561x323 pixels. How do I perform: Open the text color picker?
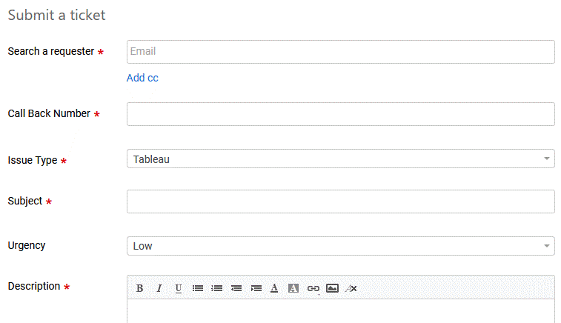pyautogui.click(x=274, y=288)
